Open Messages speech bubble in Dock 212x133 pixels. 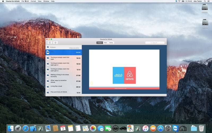(101, 128)
